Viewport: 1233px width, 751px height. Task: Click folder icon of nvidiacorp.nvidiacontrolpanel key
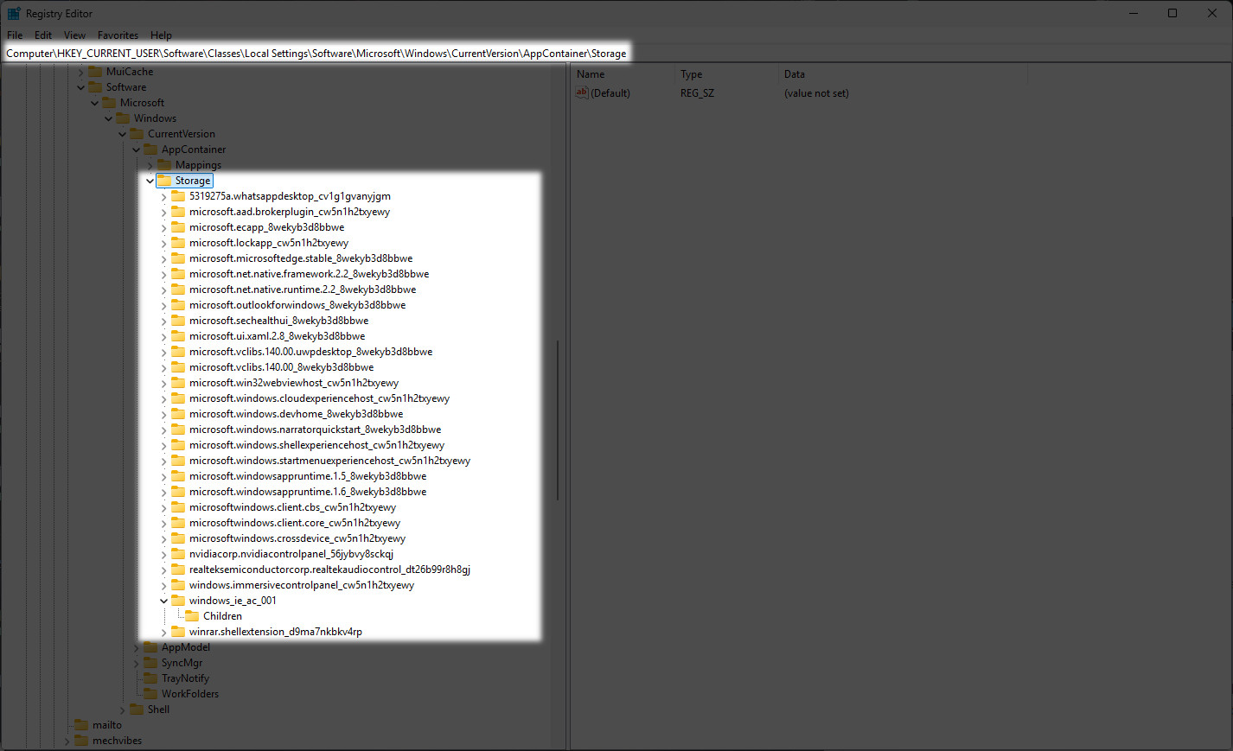[178, 554]
